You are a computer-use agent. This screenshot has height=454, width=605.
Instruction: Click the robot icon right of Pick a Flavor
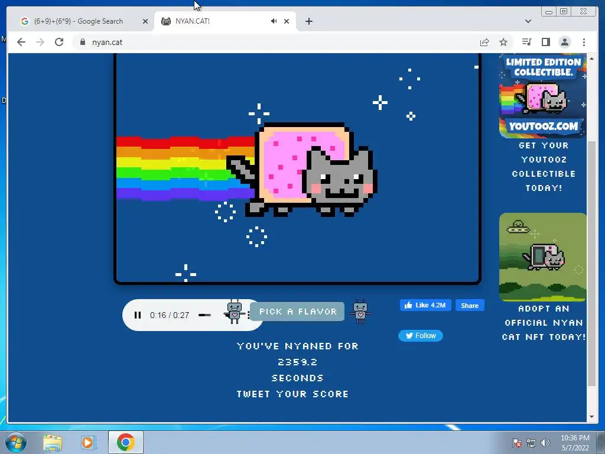pyautogui.click(x=360, y=312)
